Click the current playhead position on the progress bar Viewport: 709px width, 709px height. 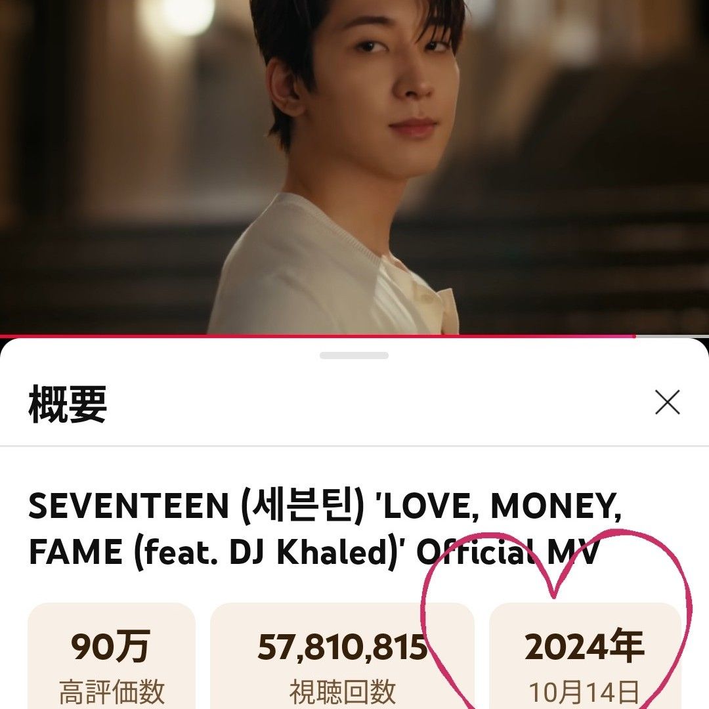coord(635,336)
